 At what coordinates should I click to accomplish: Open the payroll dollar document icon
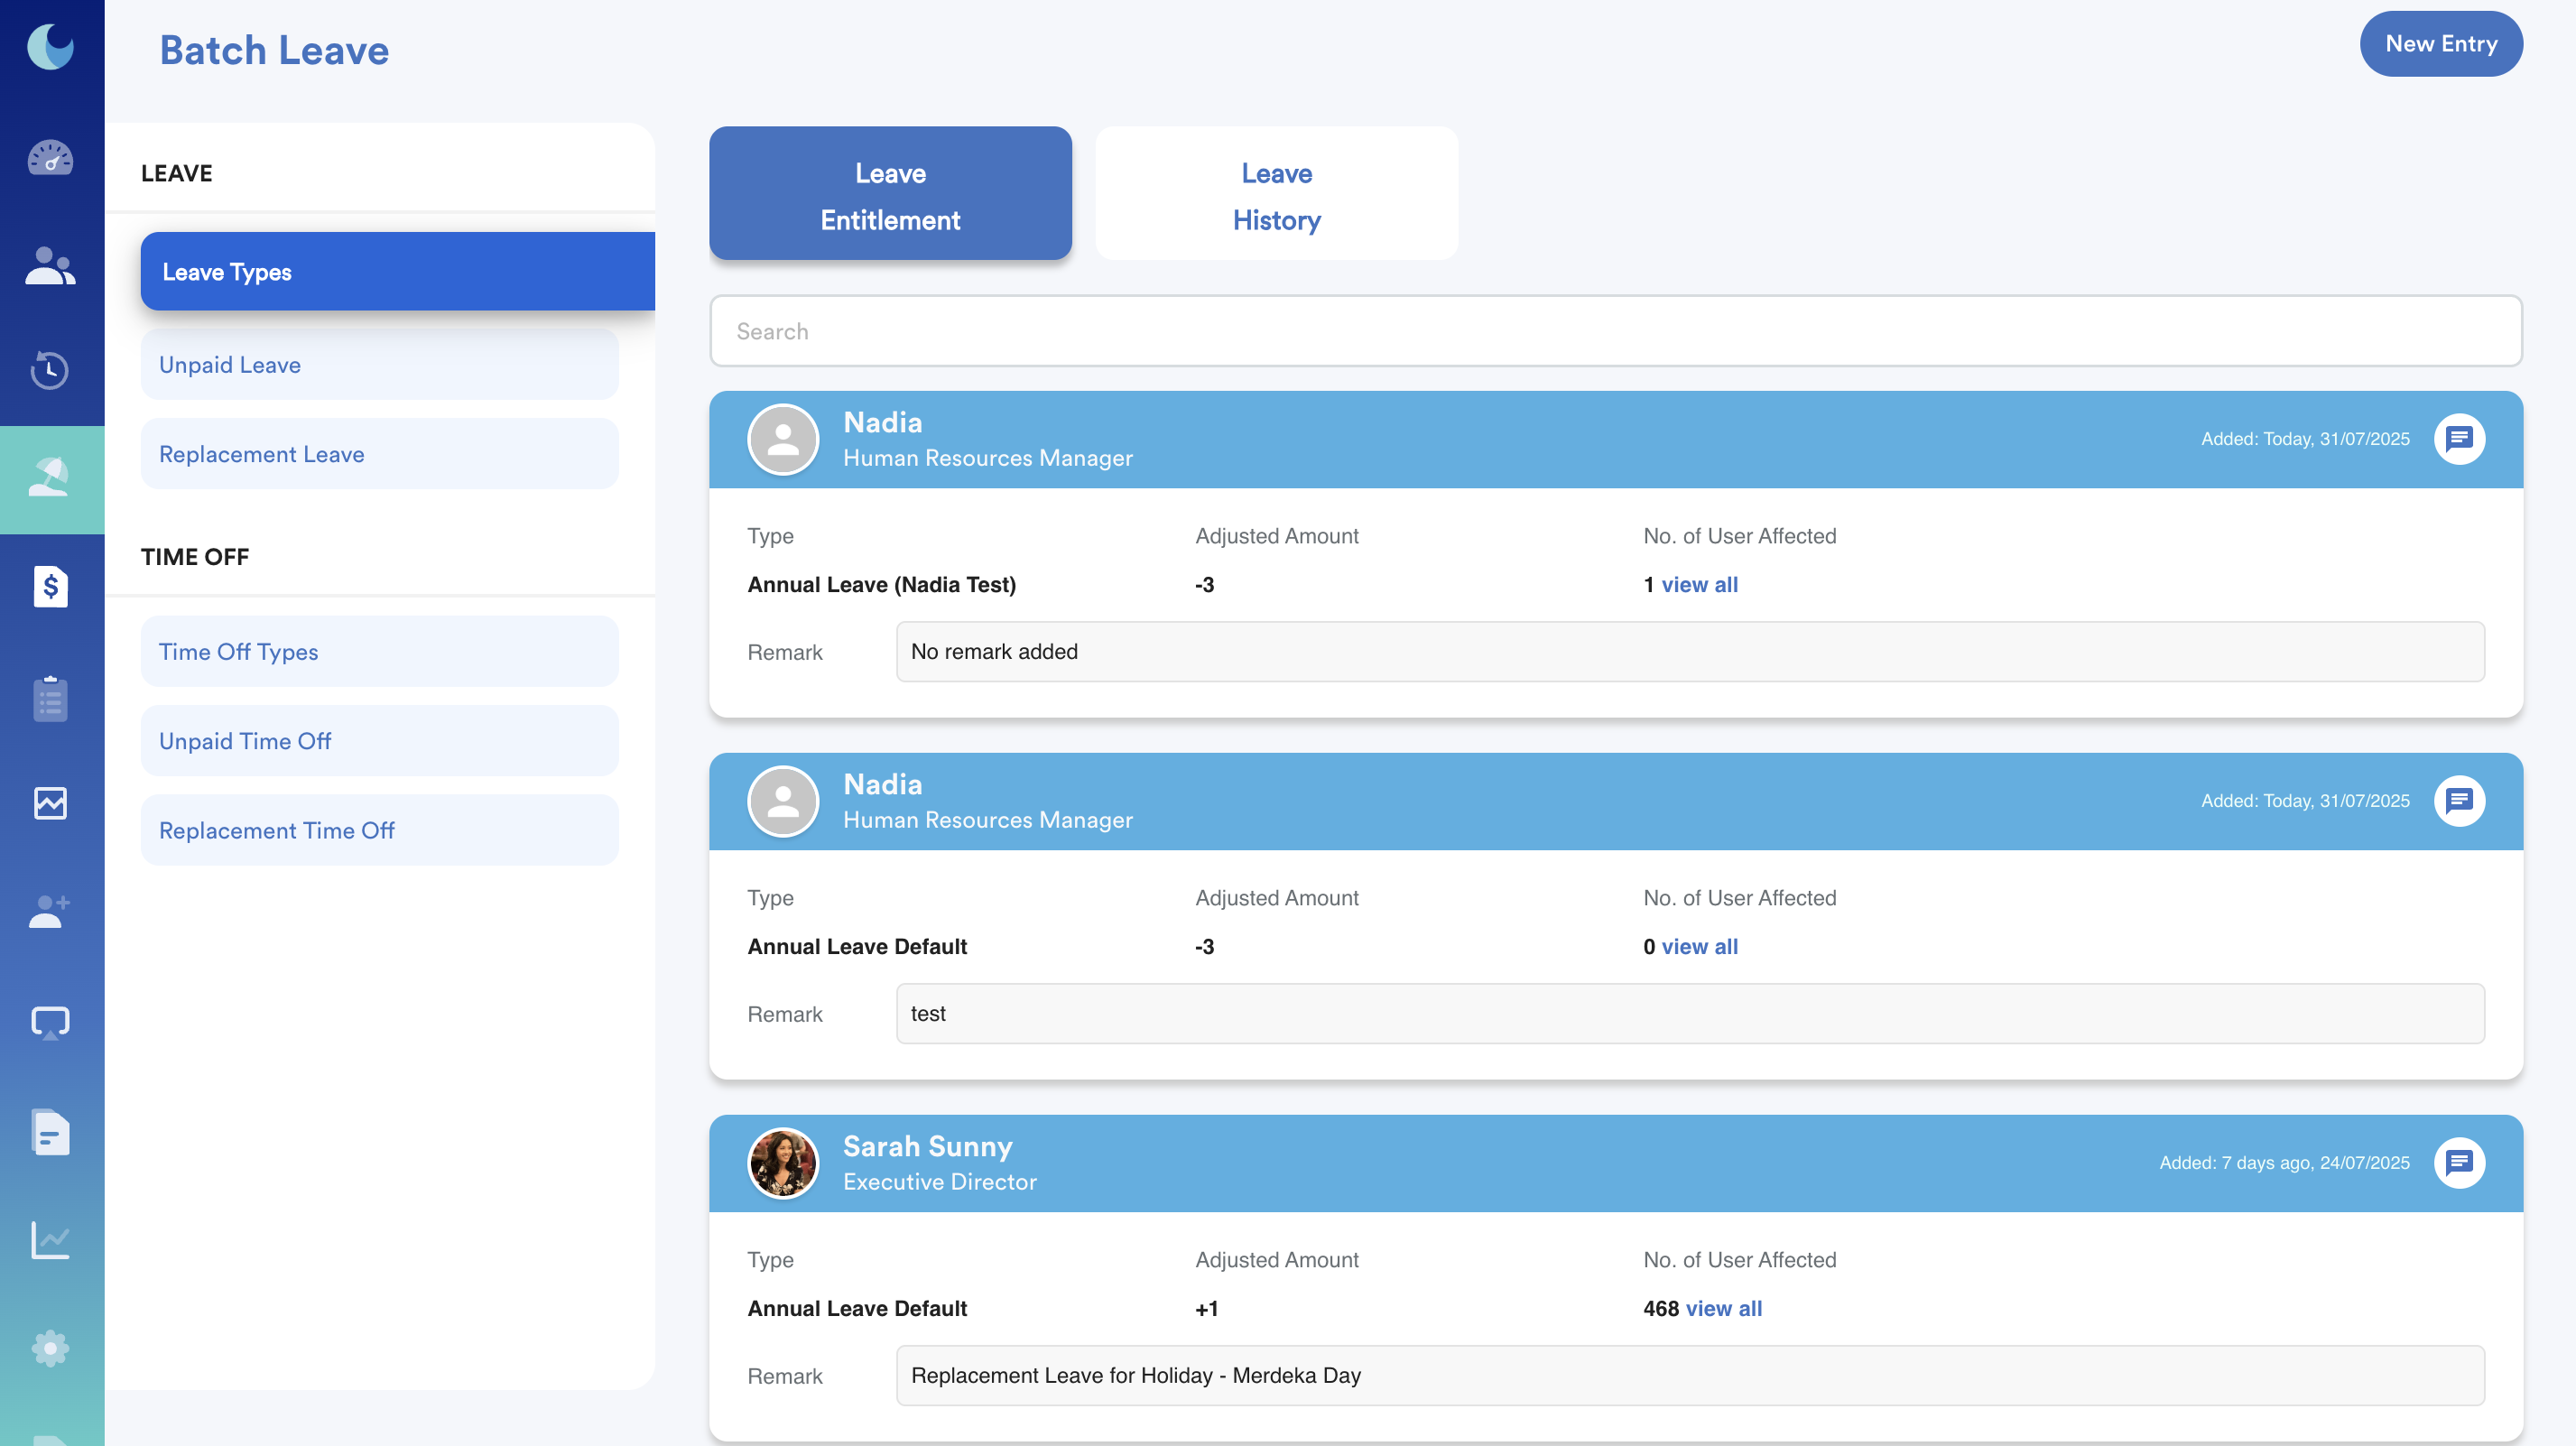[50, 587]
